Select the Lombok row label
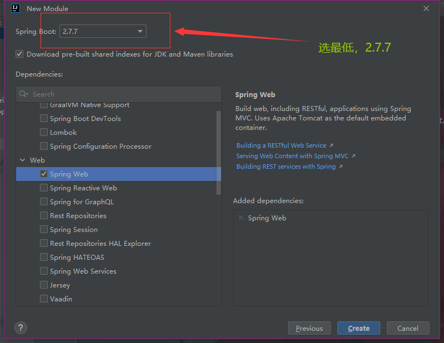This screenshot has width=444, height=343. tap(63, 132)
